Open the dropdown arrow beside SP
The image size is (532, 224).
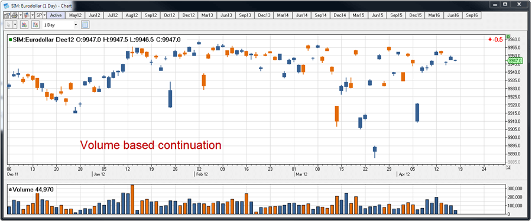click(x=44, y=15)
